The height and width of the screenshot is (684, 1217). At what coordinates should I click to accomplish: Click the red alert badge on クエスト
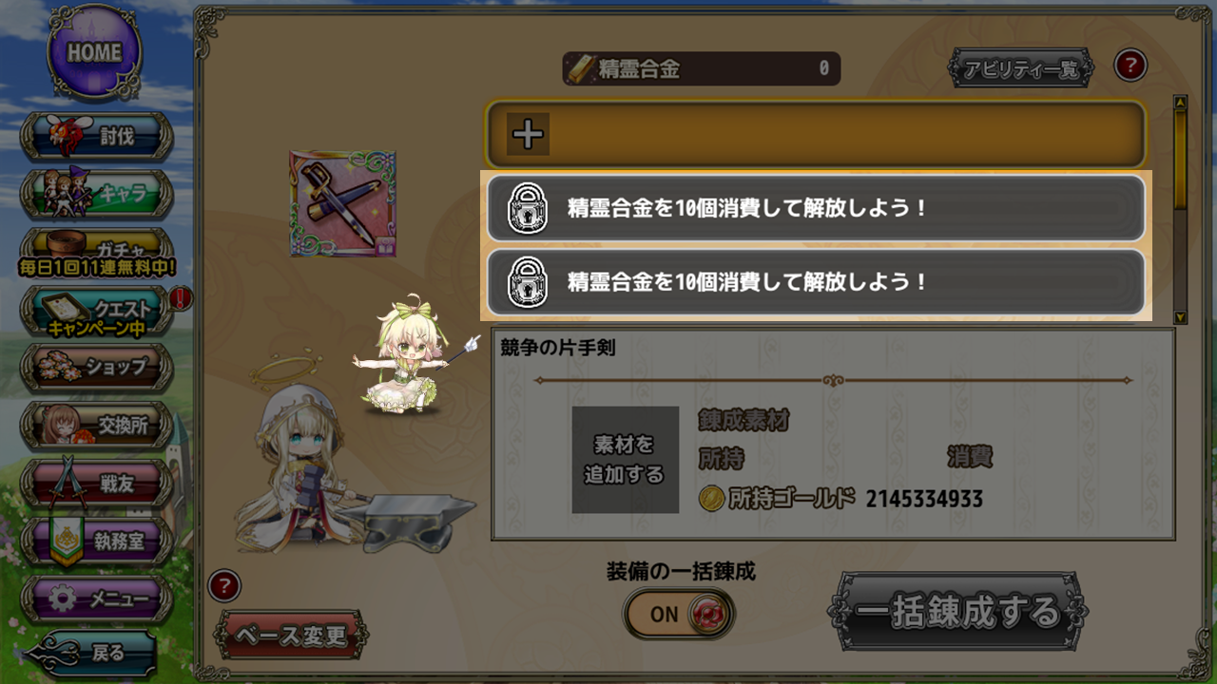point(182,298)
